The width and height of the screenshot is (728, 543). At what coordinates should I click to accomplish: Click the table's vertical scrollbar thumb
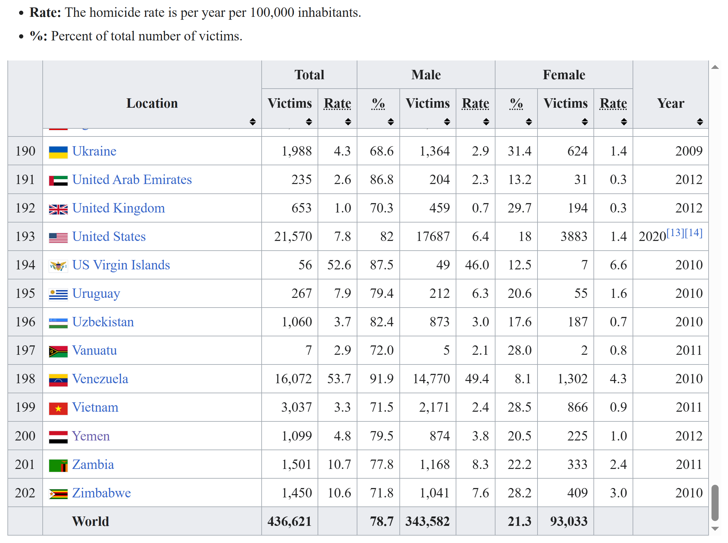click(x=715, y=503)
